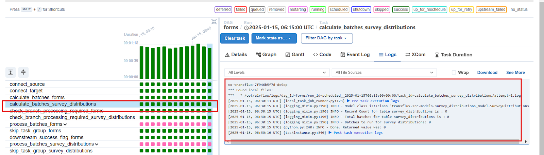Screen dimensions: 544x155
Task: Click the collapse grid panel icon
Action: 214,22
